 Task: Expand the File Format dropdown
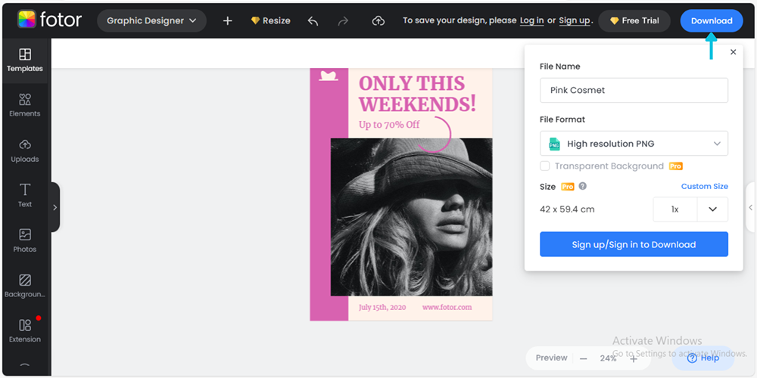[634, 144]
